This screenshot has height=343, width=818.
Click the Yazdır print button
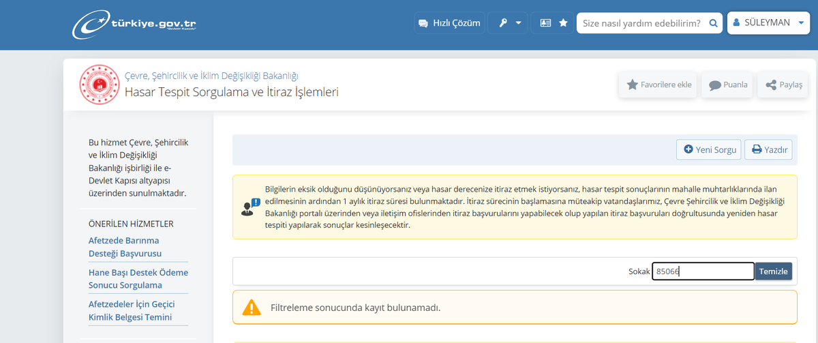tap(769, 149)
